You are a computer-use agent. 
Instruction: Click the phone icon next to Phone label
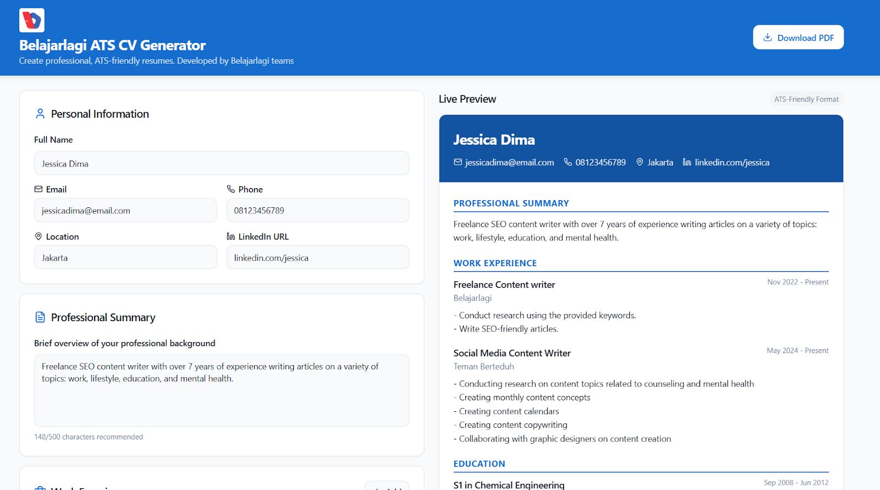[231, 189]
